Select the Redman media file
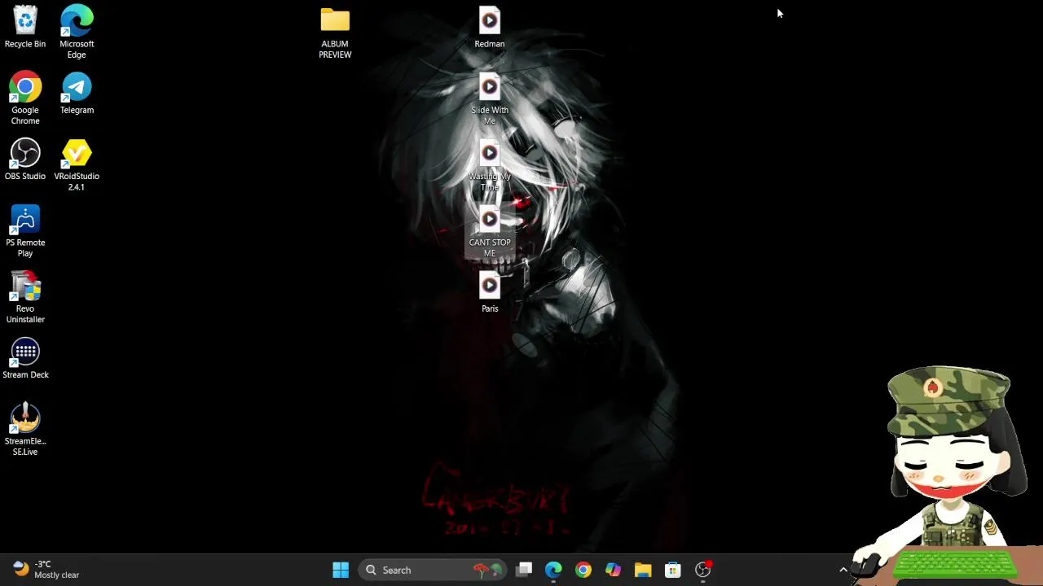 pos(490,28)
